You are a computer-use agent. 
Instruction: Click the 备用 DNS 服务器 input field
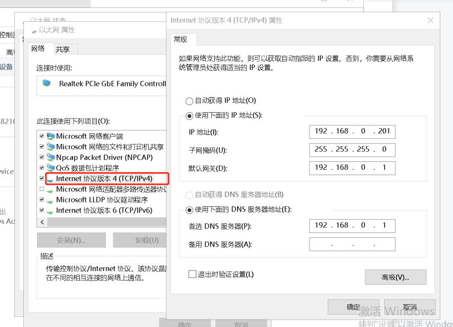coord(352,244)
